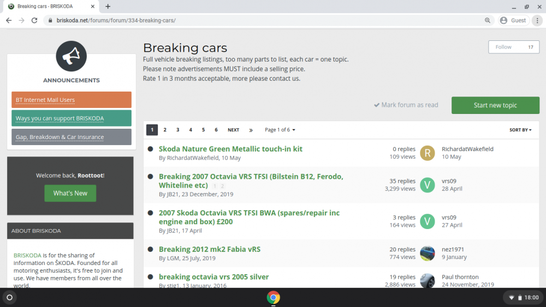
Task: Go to page 5 of topics
Action: tap(203, 130)
